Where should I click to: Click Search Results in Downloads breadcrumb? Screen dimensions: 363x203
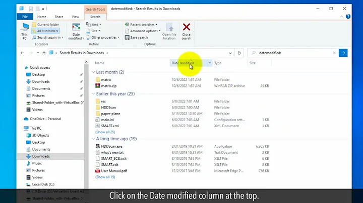tap(82, 53)
